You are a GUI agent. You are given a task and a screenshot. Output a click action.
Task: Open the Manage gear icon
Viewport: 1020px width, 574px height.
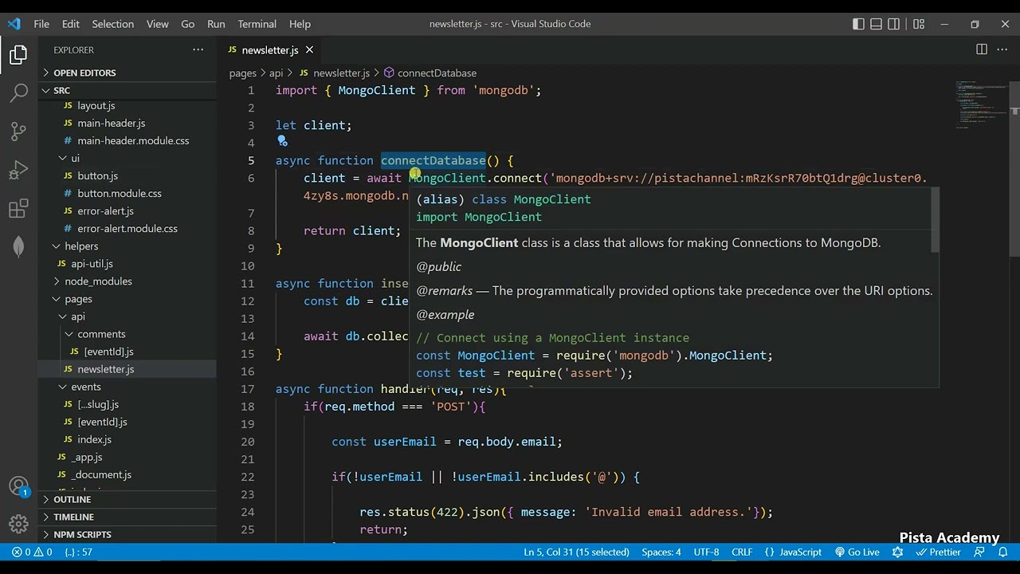[18, 524]
